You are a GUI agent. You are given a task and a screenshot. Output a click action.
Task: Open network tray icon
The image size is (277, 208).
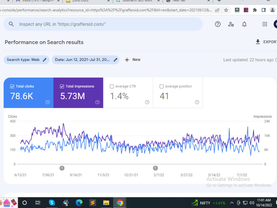(245, 203)
